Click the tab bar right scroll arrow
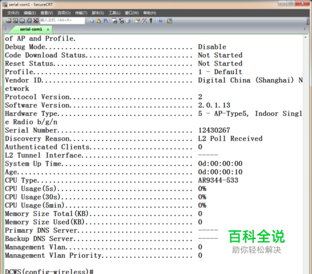This screenshot has height=274, width=312. pyautogui.click(x=305, y=29)
